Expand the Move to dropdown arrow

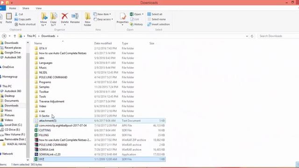click(x=45, y=25)
